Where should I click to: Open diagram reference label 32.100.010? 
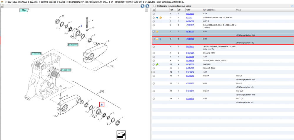click(x=73, y=45)
